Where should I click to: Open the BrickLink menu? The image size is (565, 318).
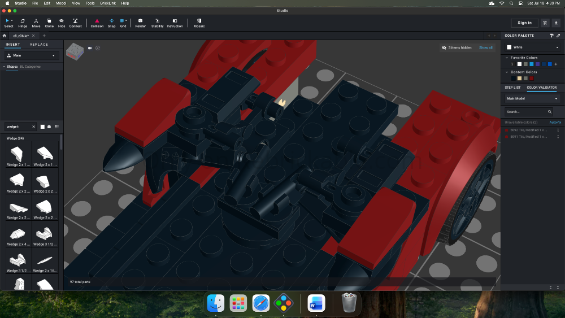coord(108,3)
